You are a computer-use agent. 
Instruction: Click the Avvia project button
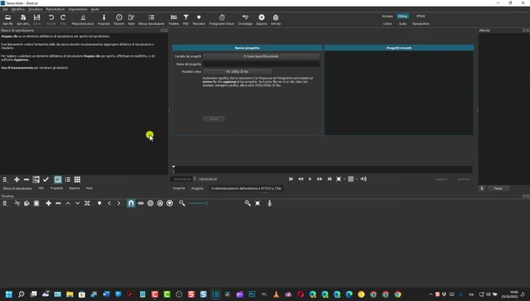[214, 119]
